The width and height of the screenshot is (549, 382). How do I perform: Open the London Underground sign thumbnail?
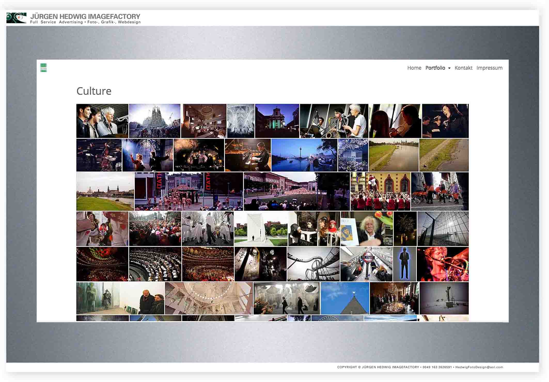tap(366, 264)
